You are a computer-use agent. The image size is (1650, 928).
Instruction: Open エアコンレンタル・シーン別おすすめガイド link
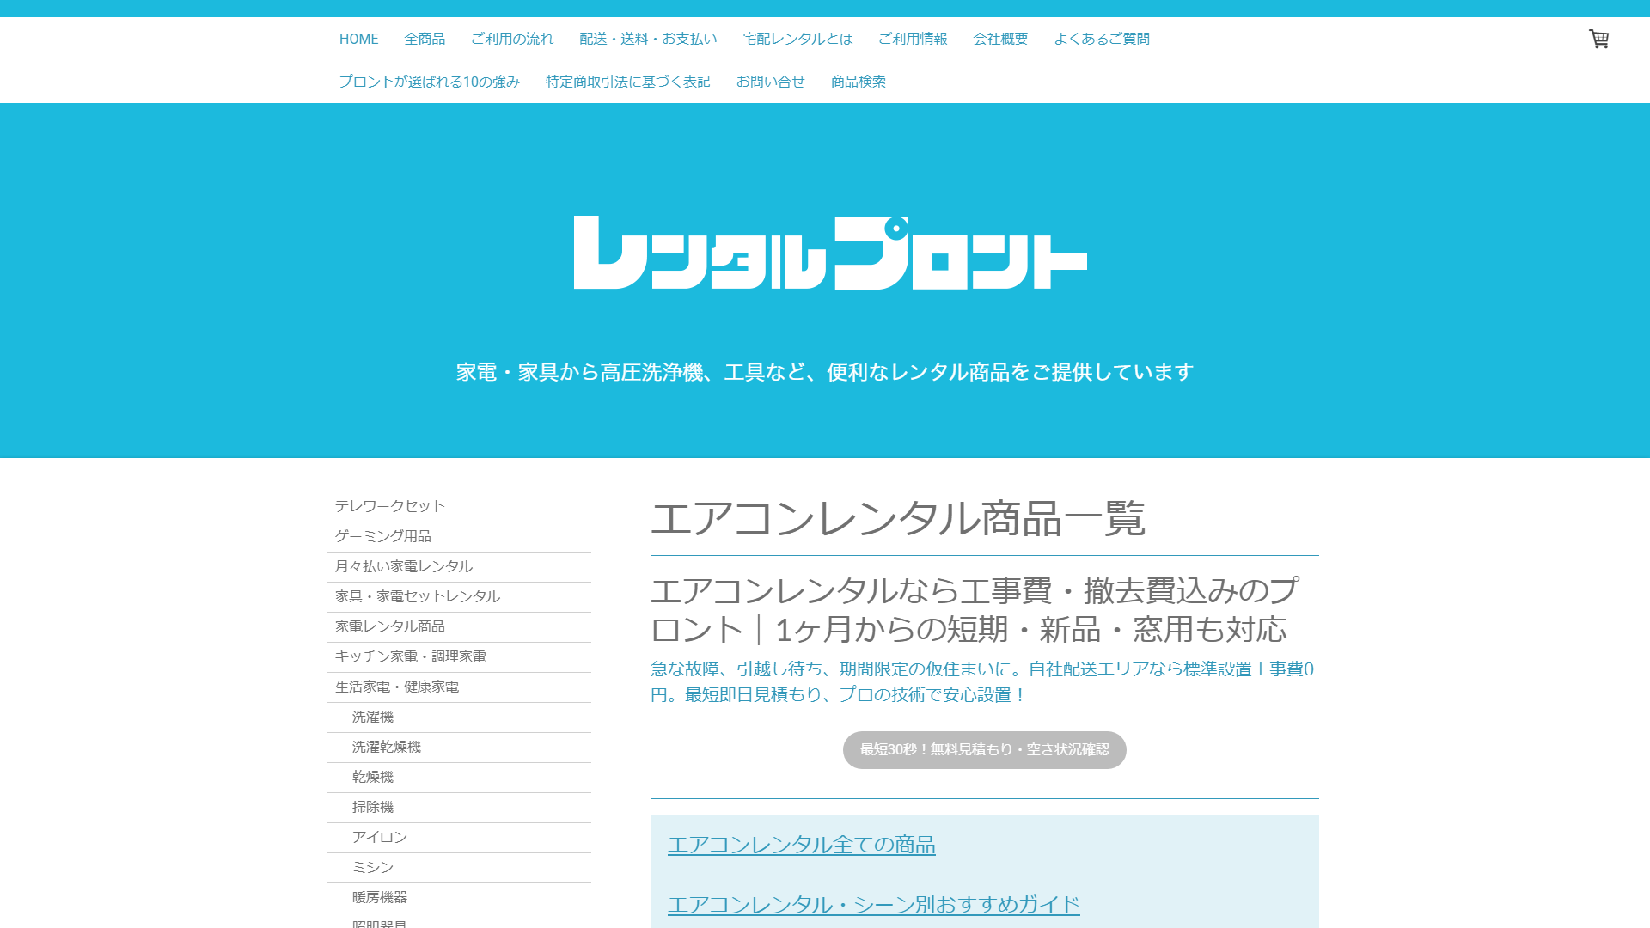(x=873, y=905)
